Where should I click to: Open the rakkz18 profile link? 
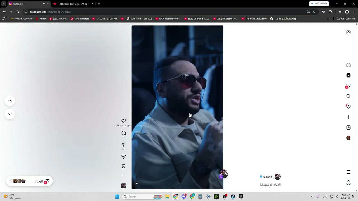tap(267, 177)
